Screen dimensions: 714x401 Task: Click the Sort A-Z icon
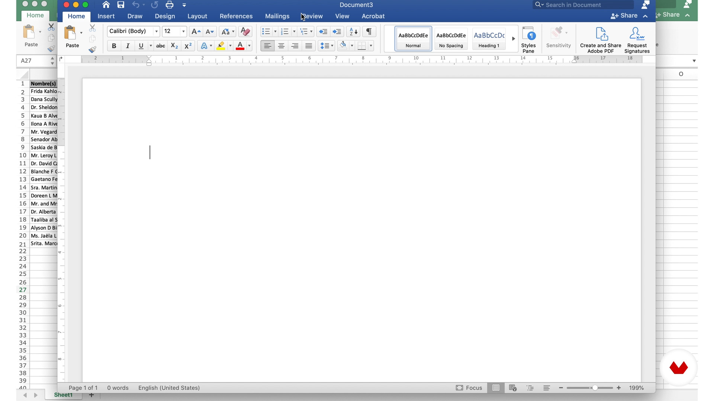click(x=353, y=32)
